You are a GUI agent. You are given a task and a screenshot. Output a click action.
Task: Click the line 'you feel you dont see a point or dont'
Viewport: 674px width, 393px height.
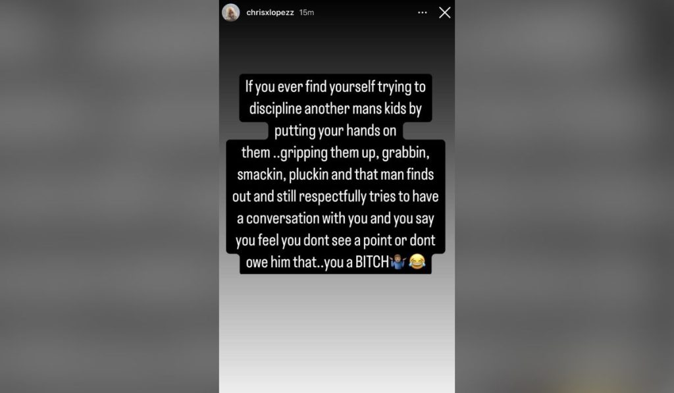coord(335,240)
